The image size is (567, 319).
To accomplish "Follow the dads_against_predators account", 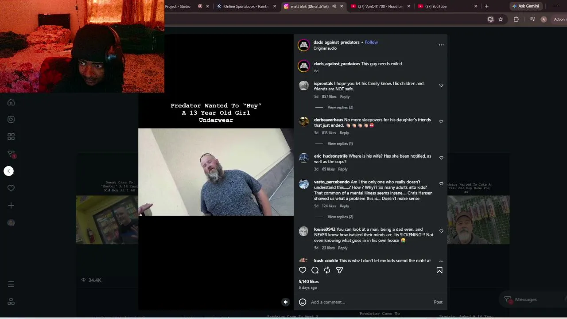I will 371,42.
